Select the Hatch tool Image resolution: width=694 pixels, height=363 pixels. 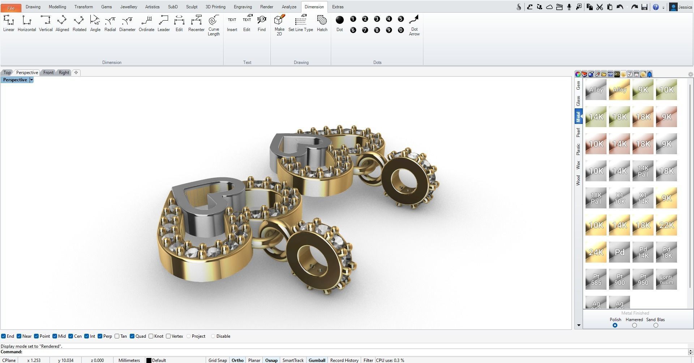(322, 23)
